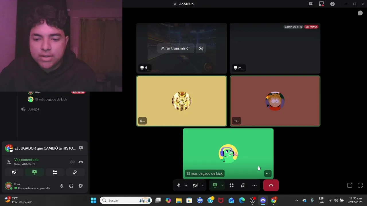Open more call options three-dot menu
Screen dimensions: 367x206
tap(254, 185)
